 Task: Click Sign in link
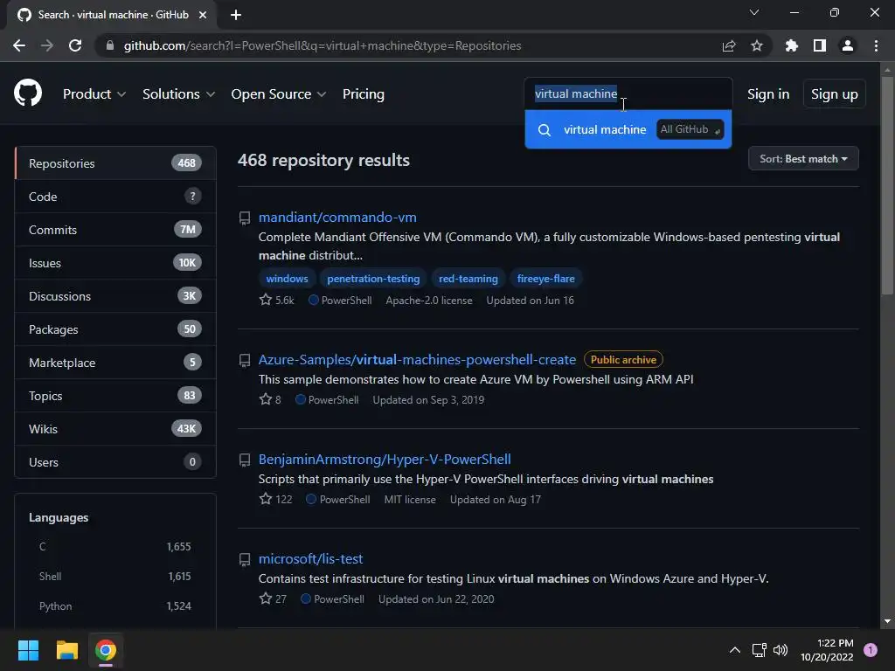(x=768, y=94)
